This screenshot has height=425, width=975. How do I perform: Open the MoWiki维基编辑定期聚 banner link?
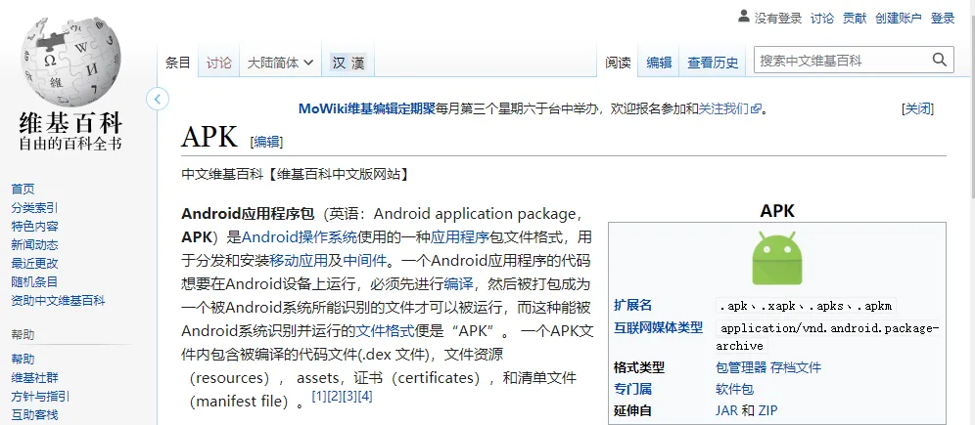tap(367, 109)
